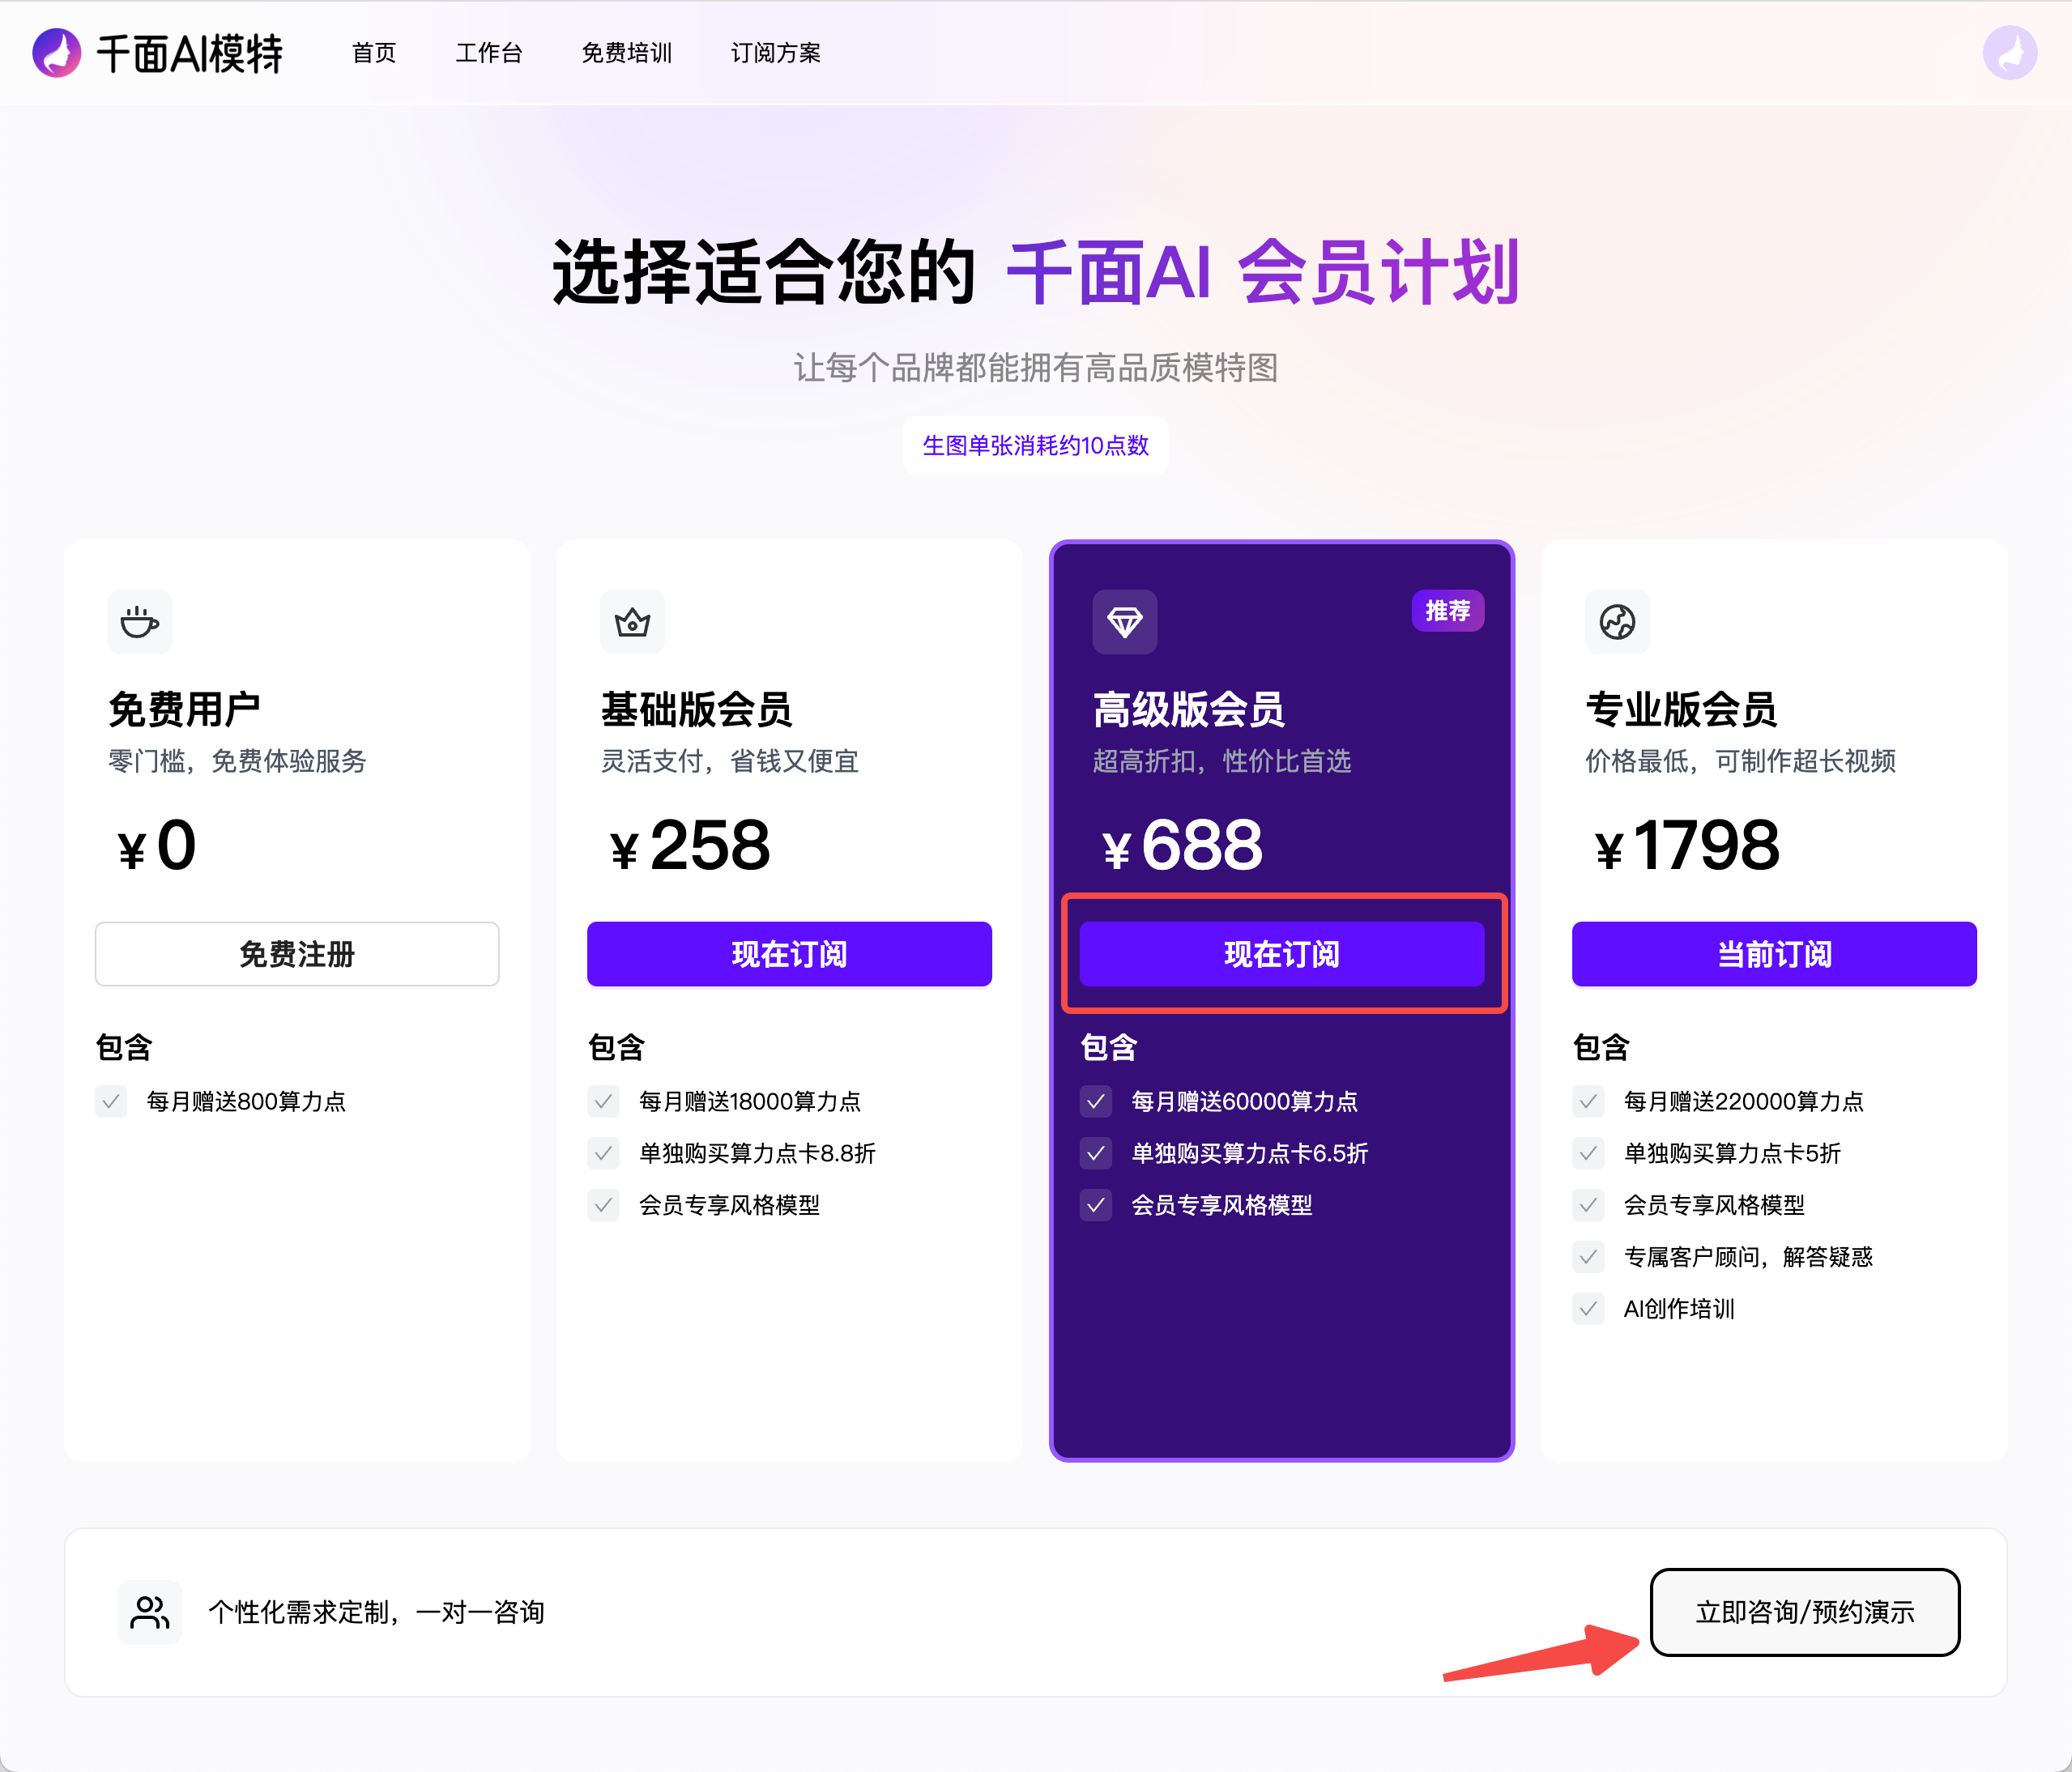Viewport: 2072px width, 1772px height.
Task: Toggle checkmark for 每月赠送220000算力点
Action: click(x=1588, y=1102)
